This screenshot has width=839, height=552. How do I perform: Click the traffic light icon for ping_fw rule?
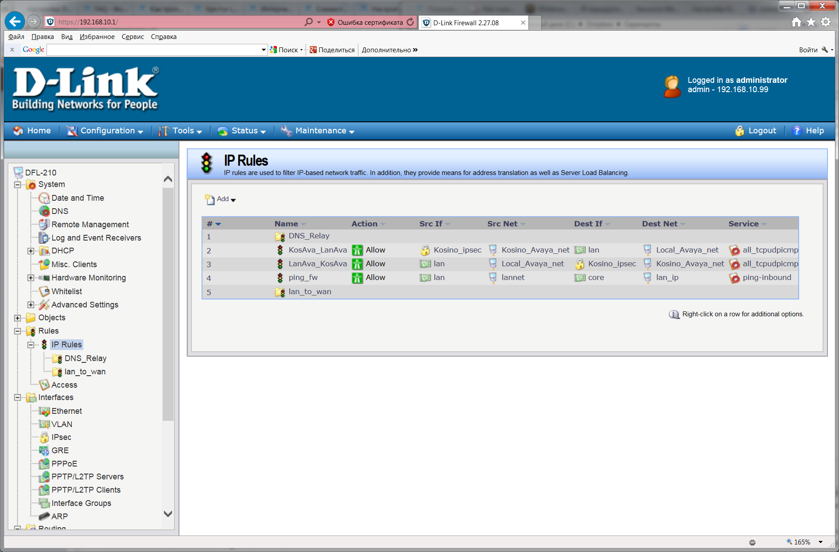point(280,278)
